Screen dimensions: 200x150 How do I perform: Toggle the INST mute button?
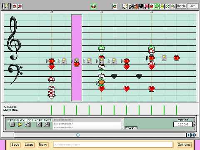47,124
